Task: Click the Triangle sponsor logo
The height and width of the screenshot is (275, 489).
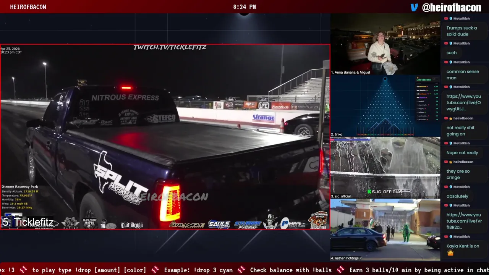Action: (187, 225)
